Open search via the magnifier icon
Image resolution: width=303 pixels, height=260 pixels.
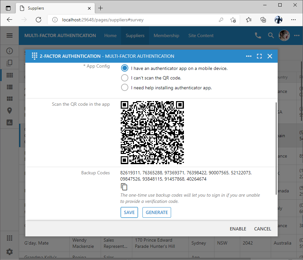[271, 35]
